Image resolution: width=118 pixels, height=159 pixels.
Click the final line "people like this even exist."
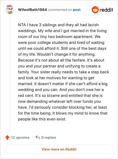[x=42, y=119]
